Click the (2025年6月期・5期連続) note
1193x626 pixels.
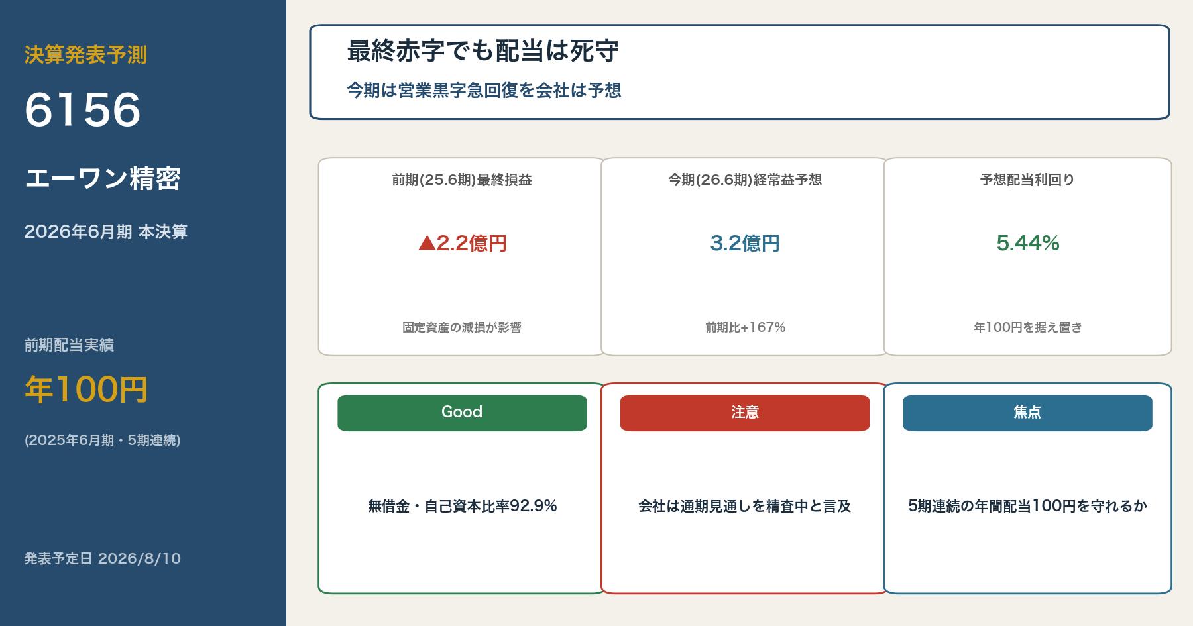click(x=102, y=441)
